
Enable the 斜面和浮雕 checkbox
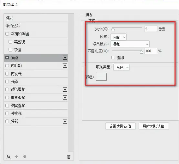click(x=7, y=34)
